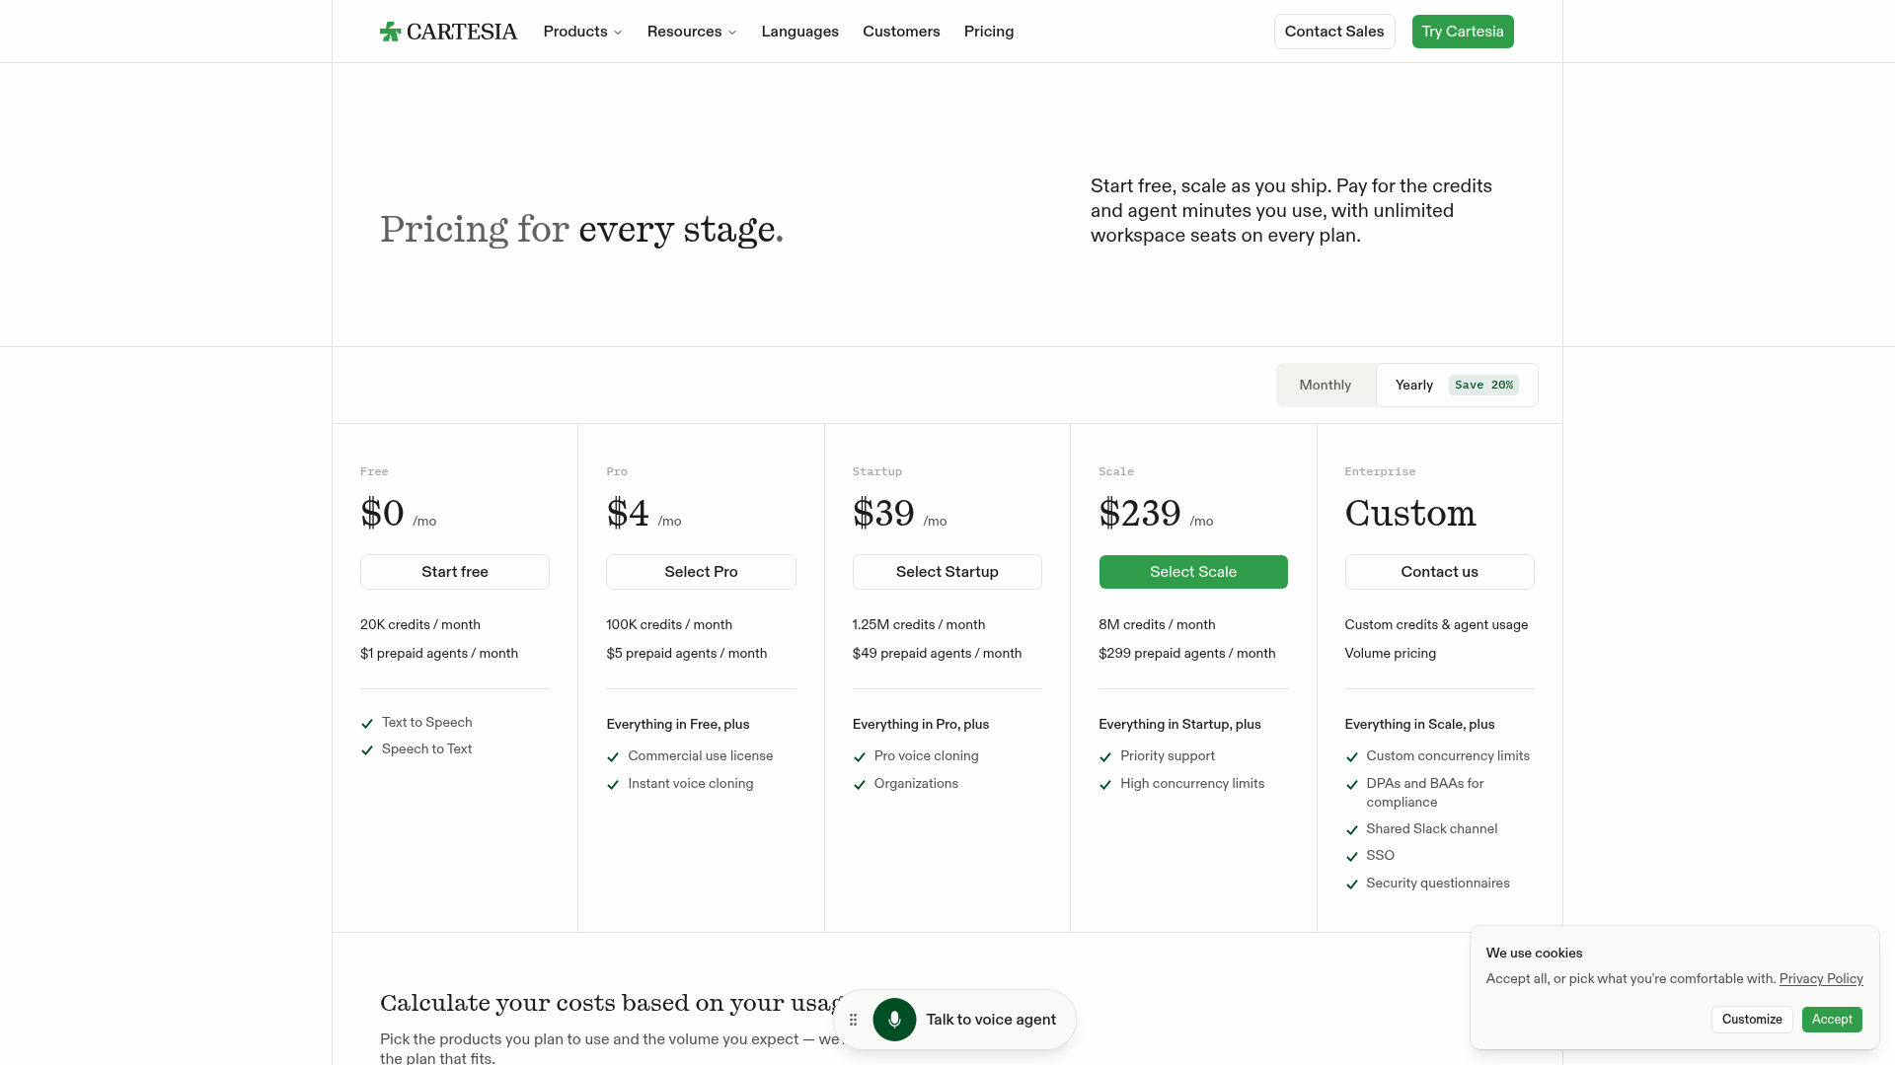Click 'Pricing for every stage.' heading
Screen dimensions: 1895x1065
[x=581, y=230]
